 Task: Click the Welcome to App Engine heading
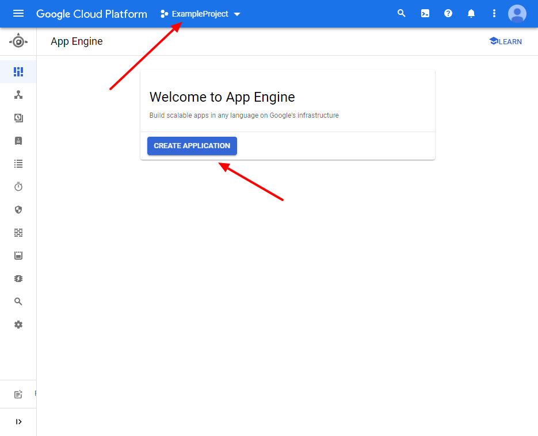pyautogui.click(x=222, y=97)
